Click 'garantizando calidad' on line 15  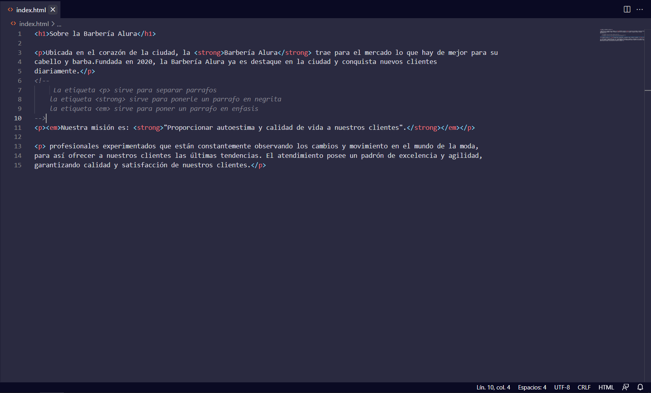[x=72, y=165]
